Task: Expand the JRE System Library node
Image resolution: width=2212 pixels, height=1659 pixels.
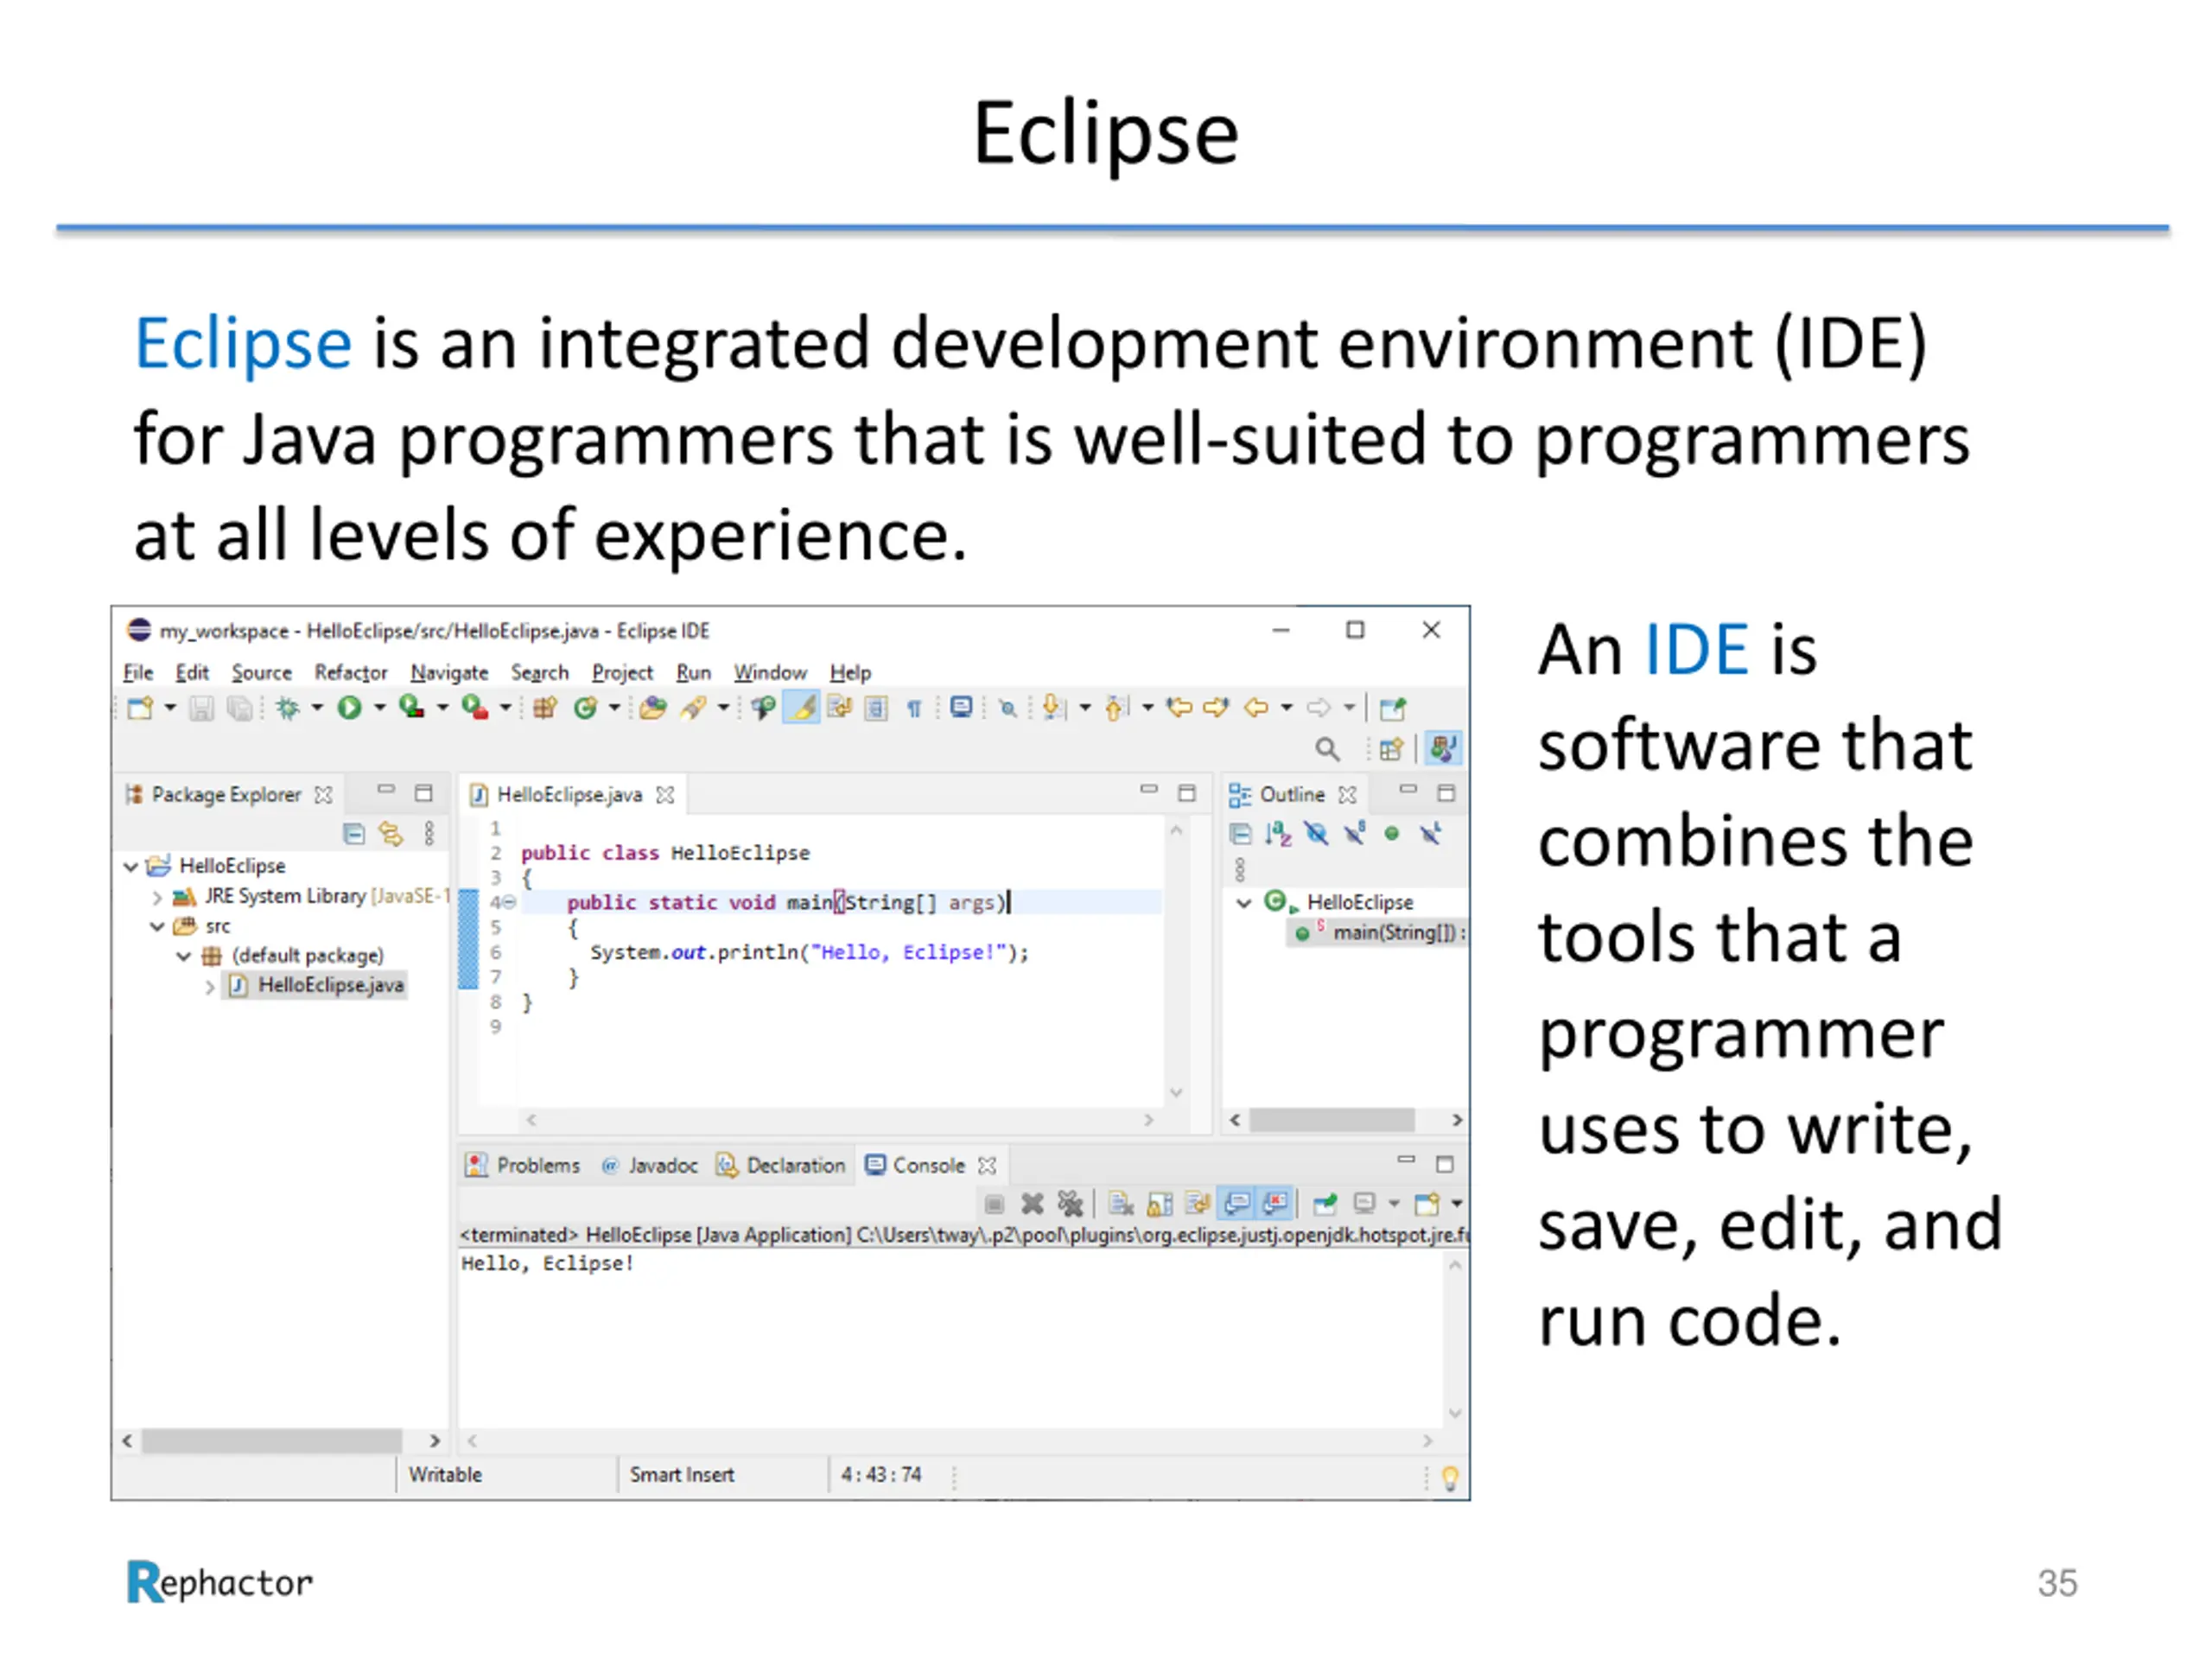Action: 157,897
